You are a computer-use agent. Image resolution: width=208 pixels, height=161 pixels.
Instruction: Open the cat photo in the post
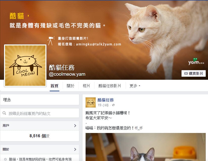pos(145,147)
